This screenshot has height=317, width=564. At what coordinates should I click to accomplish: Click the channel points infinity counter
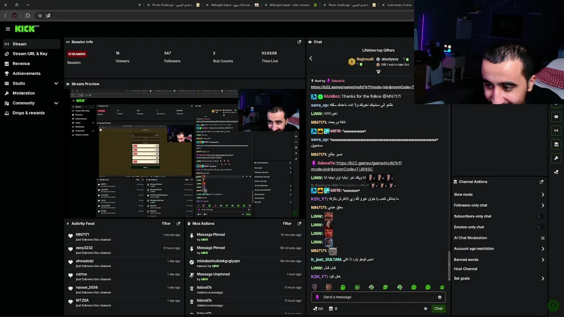[318, 309]
